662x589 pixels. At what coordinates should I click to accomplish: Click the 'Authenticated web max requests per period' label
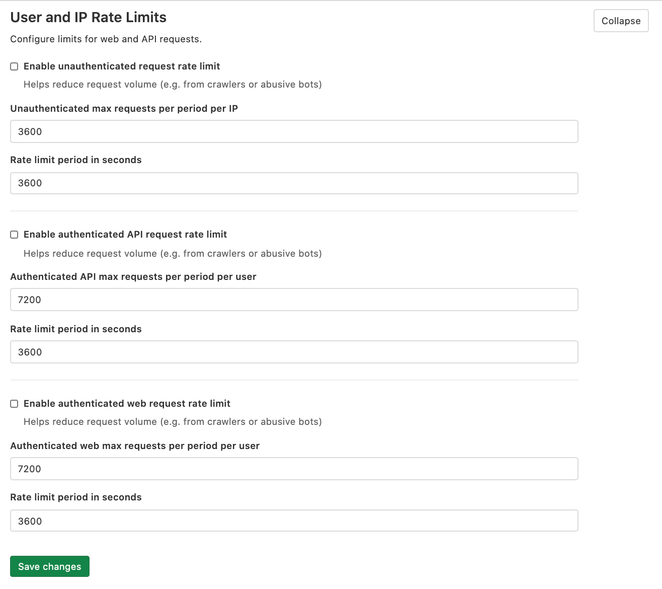tap(135, 446)
